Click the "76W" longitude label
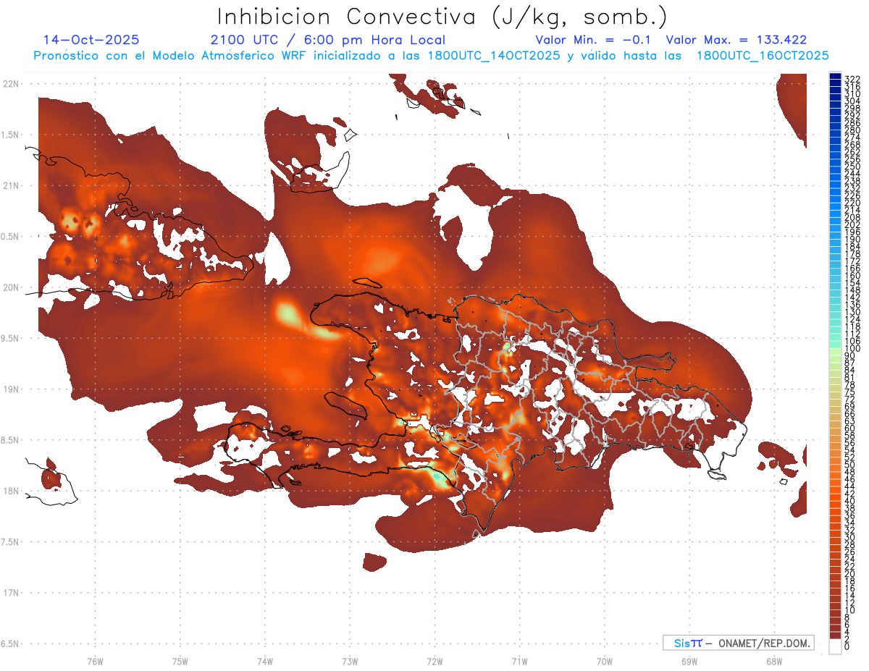The width and height of the screenshot is (869, 671). pyautogui.click(x=95, y=660)
